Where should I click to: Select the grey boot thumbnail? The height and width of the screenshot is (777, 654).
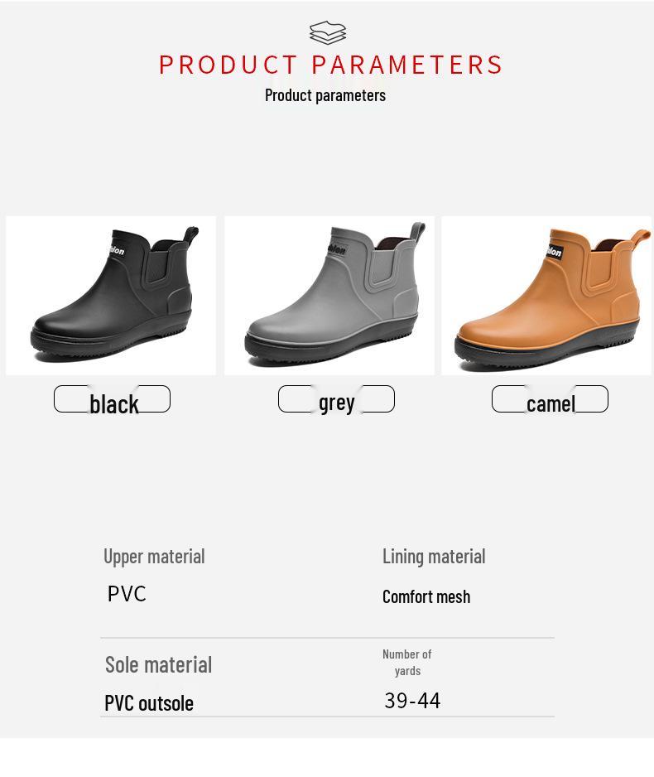pyautogui.click(x=329, y=296)
